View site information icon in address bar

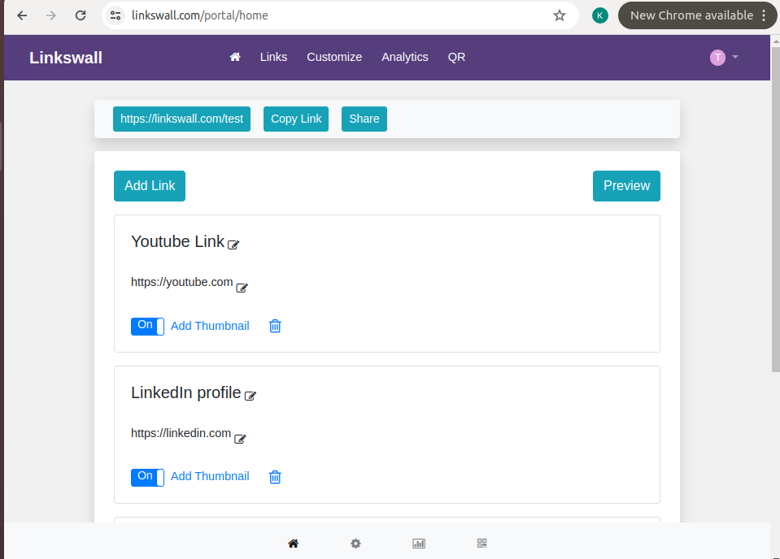(115, 15)
